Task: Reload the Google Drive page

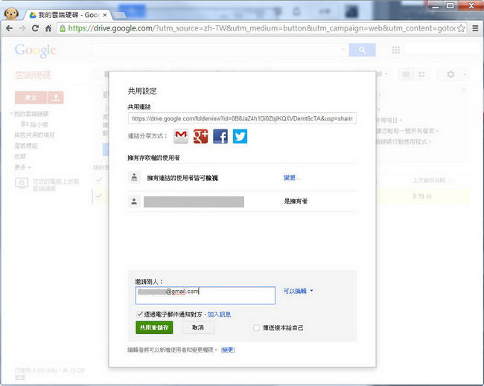Action: pyautogui.click(x=35, y=28)
